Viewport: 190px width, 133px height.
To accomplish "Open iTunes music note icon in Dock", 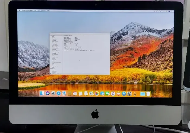I will click(113, 93).
